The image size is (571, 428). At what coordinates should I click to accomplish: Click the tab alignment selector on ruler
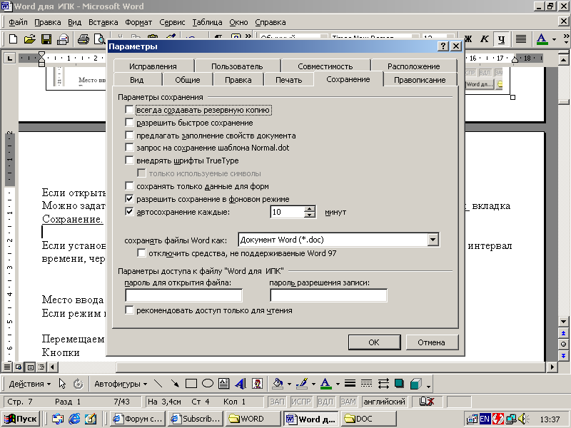9,58
